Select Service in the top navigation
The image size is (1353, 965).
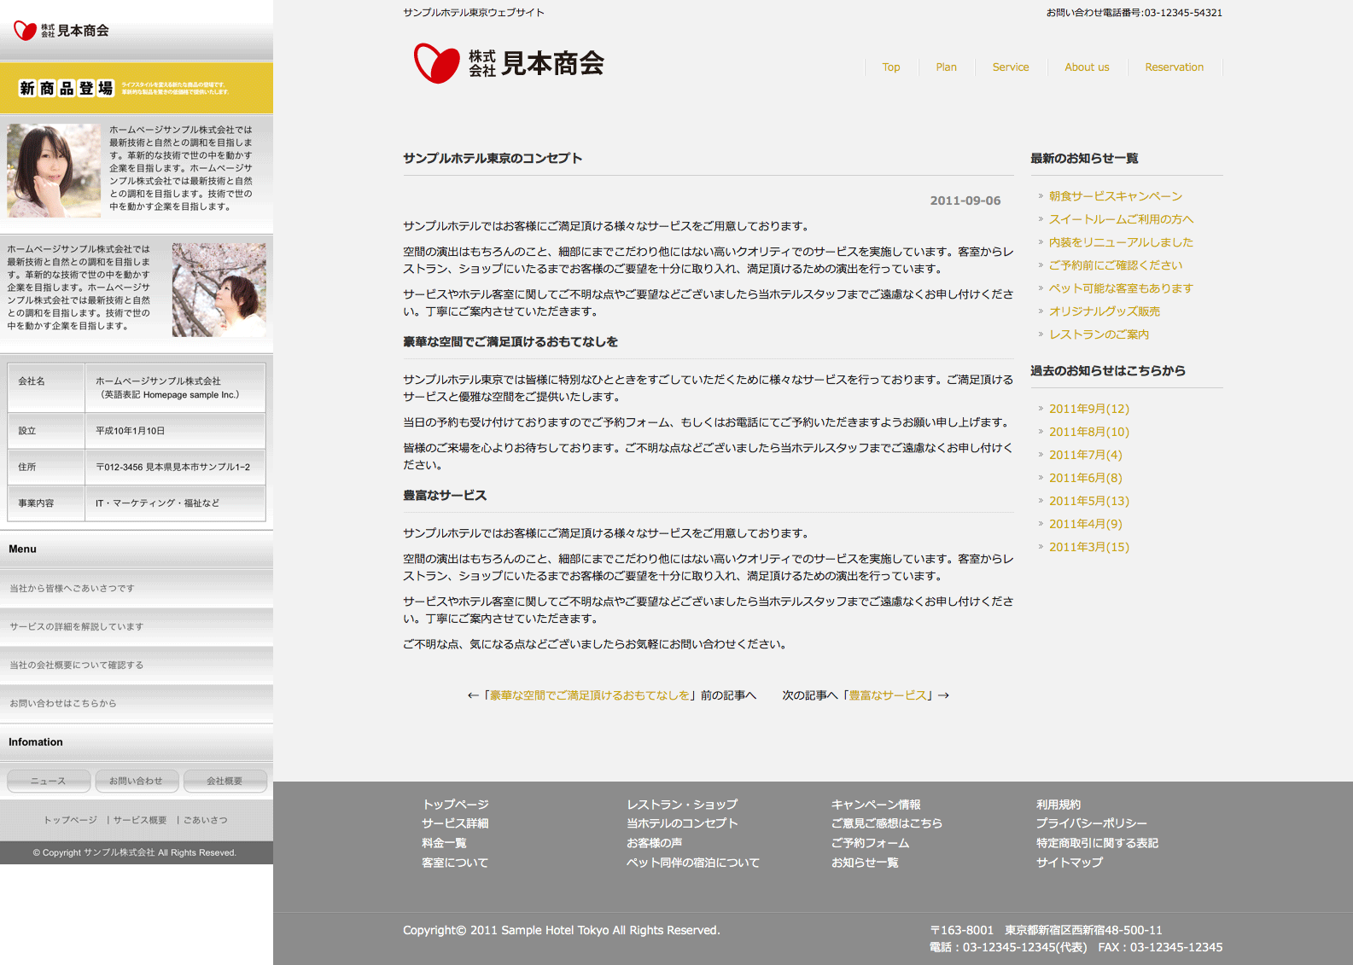[x=1010, y=67]
